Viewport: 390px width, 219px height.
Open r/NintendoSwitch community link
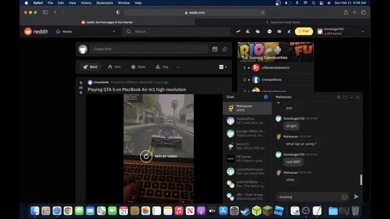[275, 68]
